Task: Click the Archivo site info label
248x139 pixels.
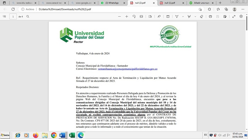Action: (x=28, y=9)
